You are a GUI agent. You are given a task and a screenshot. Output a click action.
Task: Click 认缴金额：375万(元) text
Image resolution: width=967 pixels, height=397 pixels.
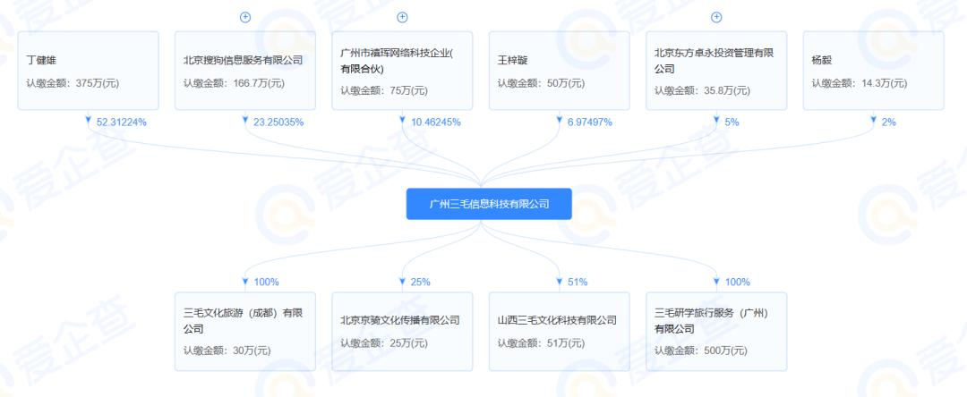[73, 83]
